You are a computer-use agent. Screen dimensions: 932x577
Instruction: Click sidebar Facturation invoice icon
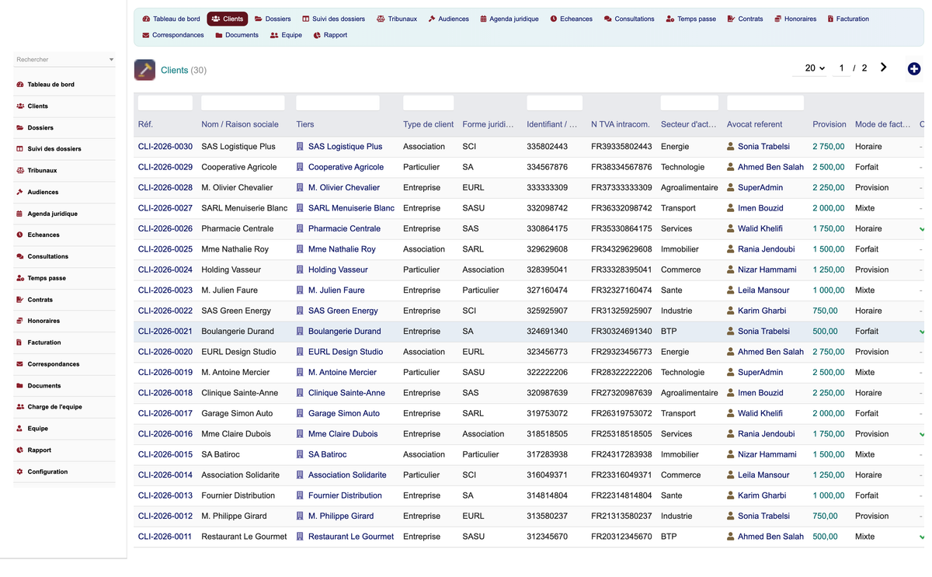20,342
